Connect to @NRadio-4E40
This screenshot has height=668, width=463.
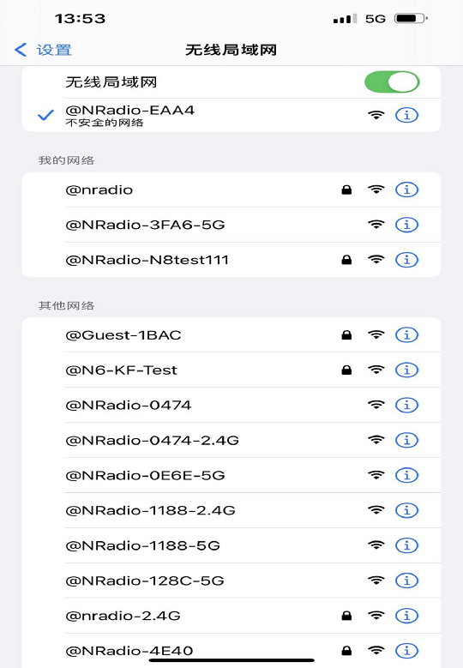(x=231, y=651)
